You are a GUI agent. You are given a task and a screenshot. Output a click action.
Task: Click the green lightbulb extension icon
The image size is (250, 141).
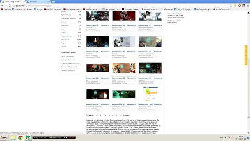click(x=235, y=5)
